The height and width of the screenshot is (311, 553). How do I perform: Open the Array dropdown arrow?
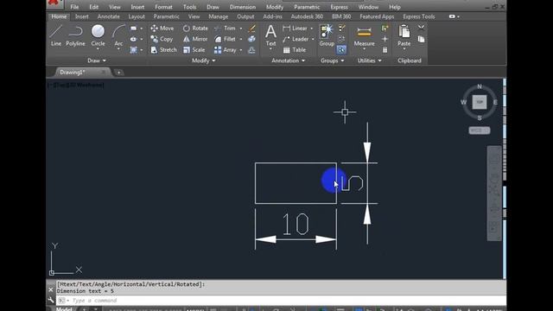click(x=241, y=50)
